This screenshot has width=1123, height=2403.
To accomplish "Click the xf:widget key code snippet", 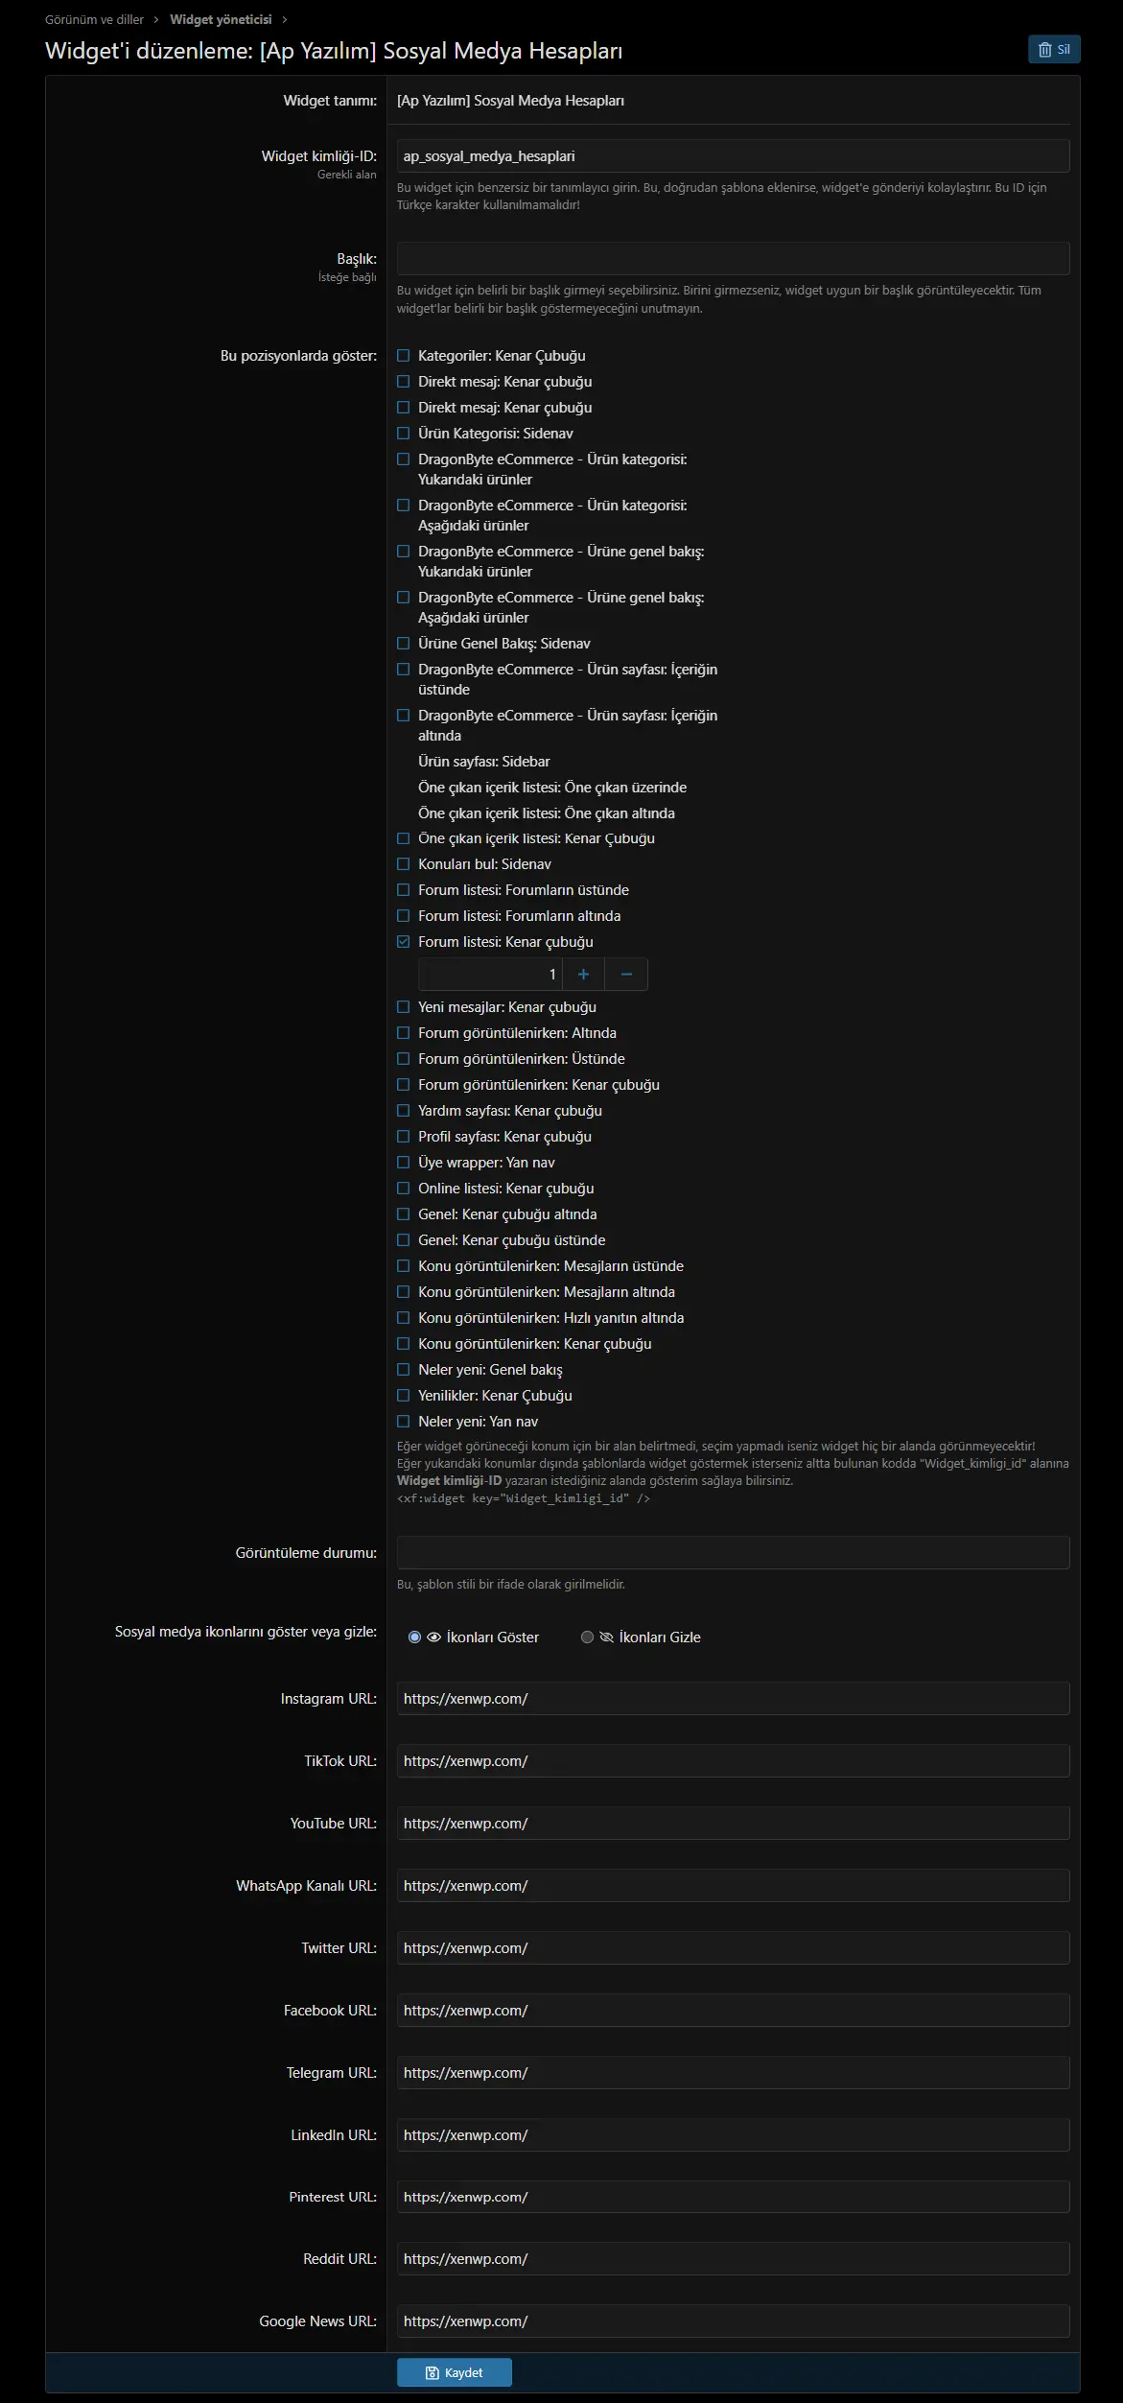I will coord(524,1498).
